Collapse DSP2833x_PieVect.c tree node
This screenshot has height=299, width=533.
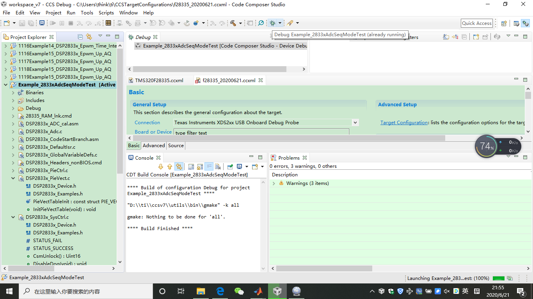13,178
